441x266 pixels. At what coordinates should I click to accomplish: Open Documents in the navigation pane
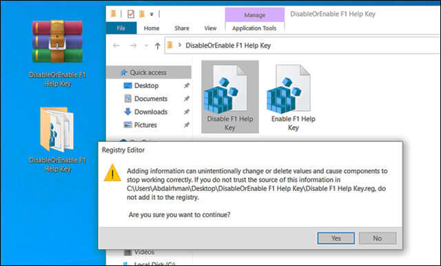click(x=151, y=99)
